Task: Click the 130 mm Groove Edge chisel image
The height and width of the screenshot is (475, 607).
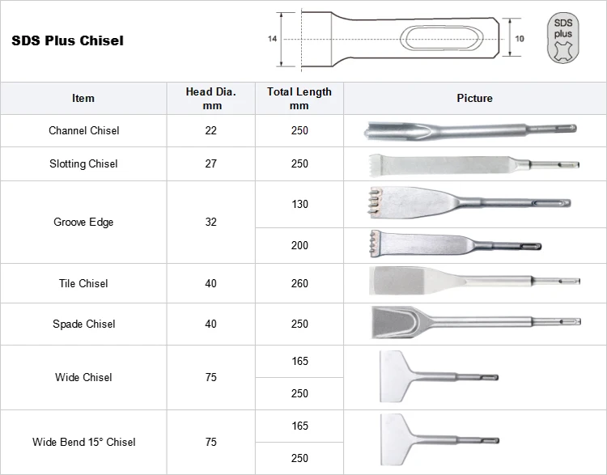Action: coord(470,203)
